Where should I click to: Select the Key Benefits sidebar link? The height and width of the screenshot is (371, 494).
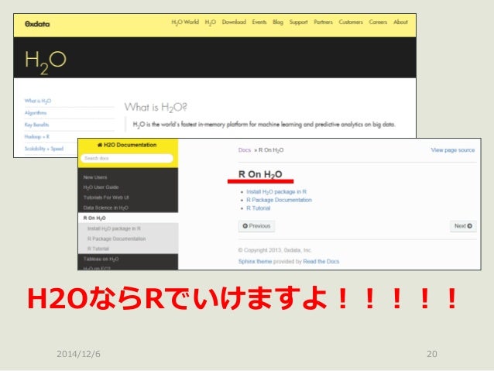point(36,125)
